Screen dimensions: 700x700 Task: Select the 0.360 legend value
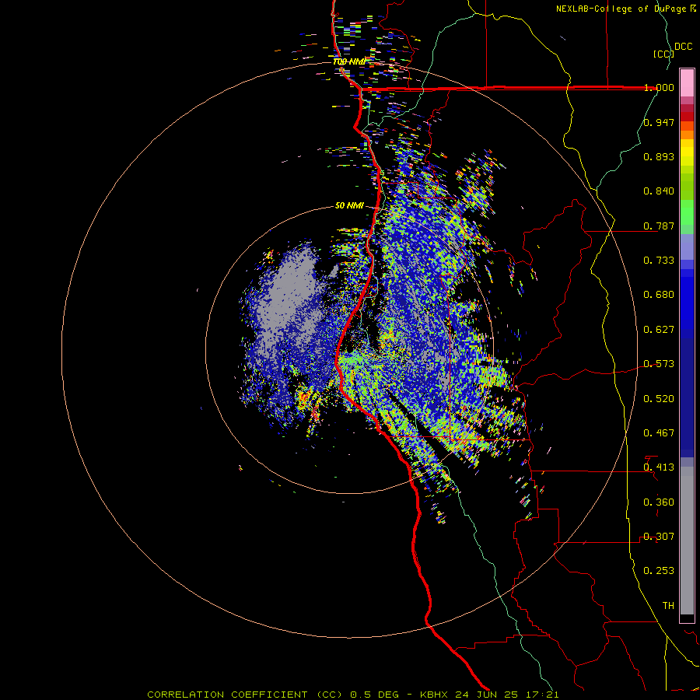[x=659, y=502]
